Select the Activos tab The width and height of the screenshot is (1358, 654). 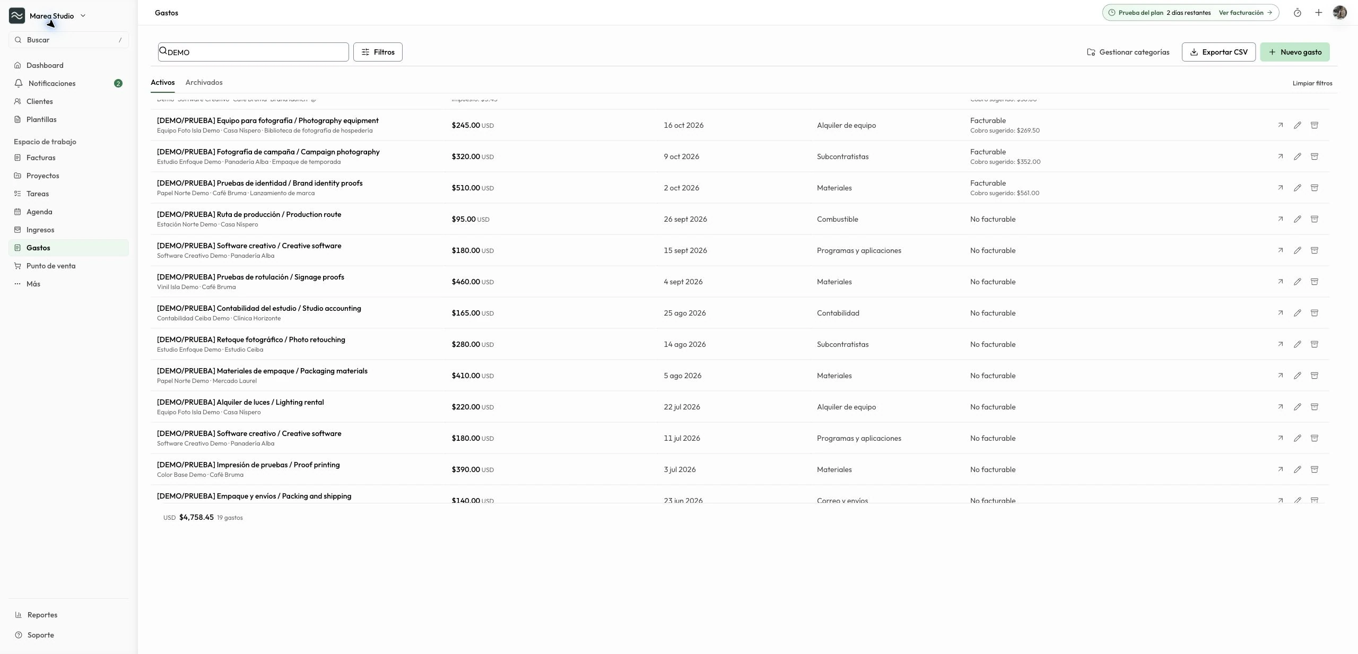click(x=162, y=82)
